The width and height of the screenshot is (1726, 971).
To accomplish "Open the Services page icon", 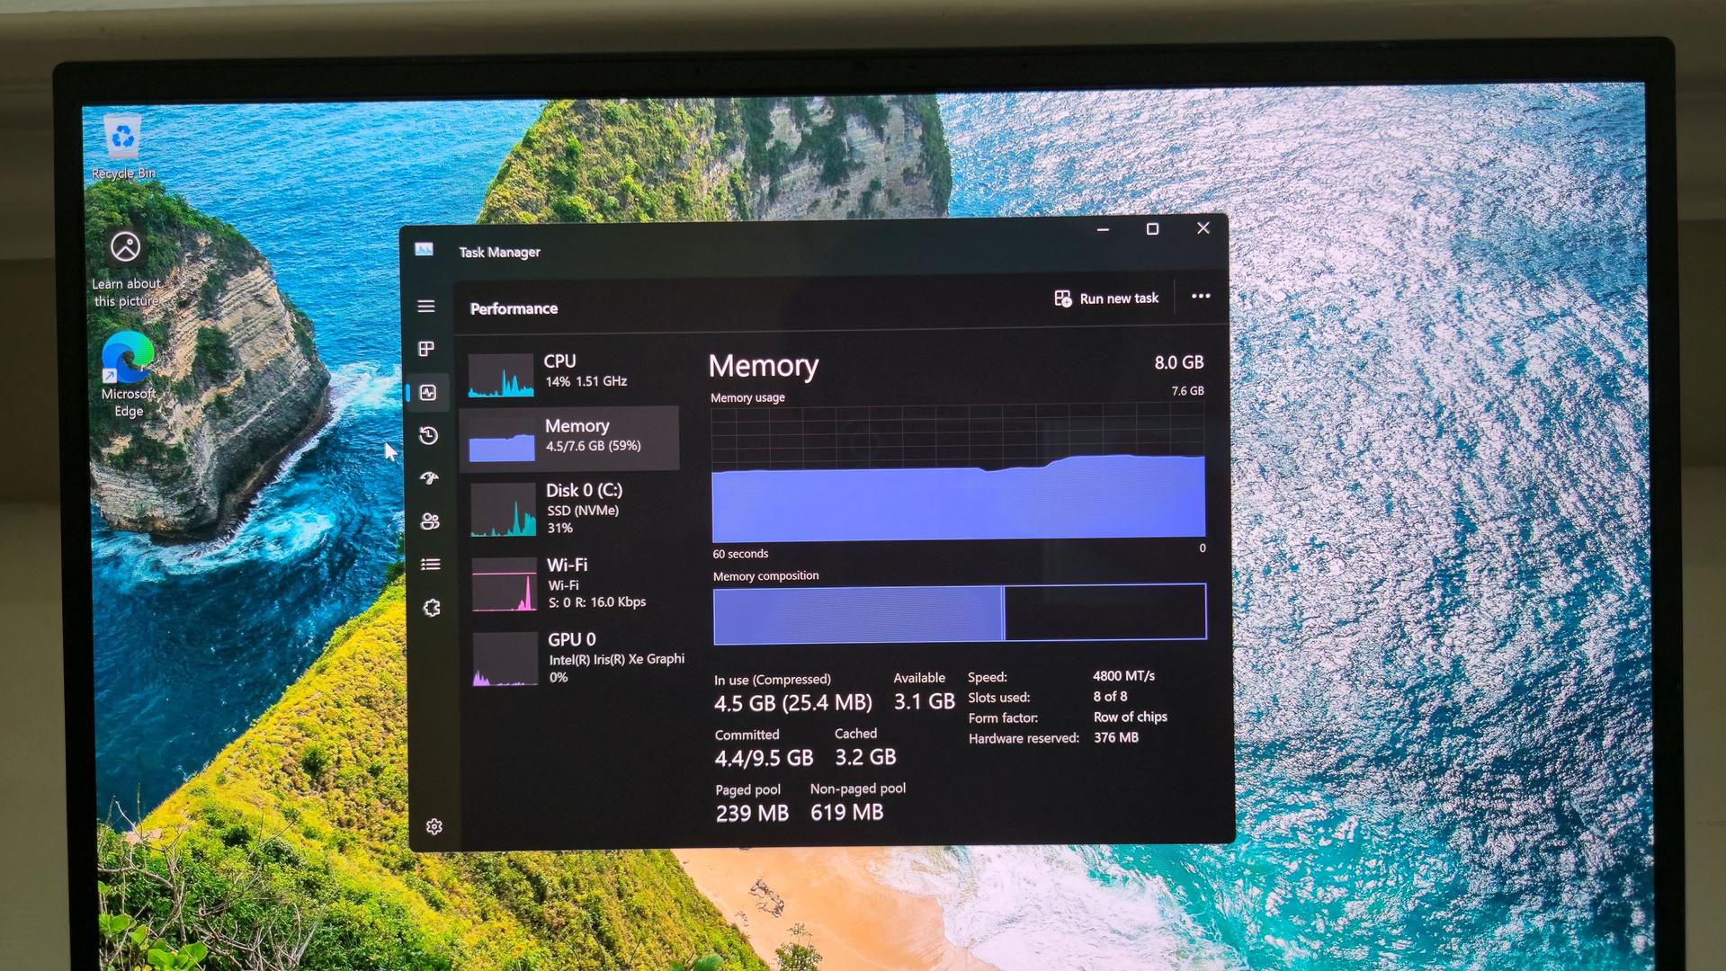I will (432, 609).
